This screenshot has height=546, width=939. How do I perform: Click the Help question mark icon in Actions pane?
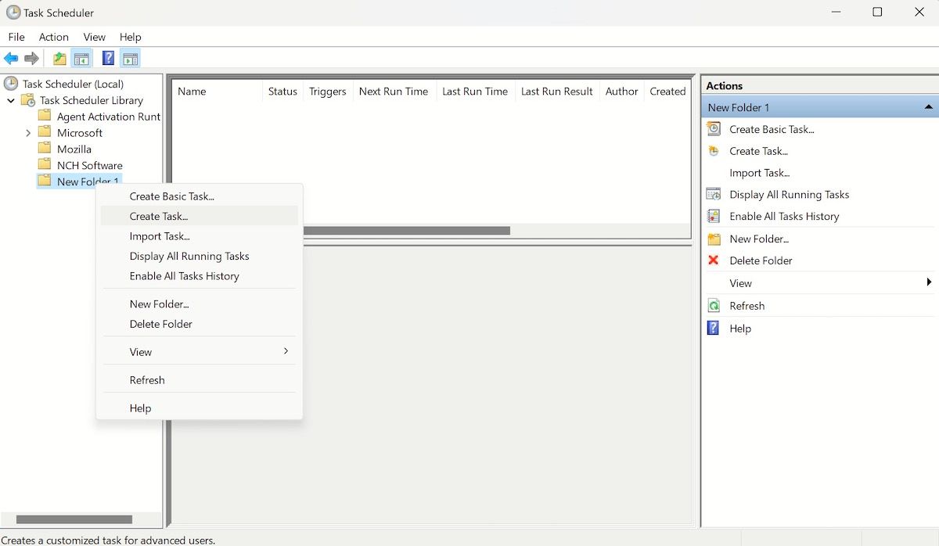pyautogui.click(x=713, y=328)
